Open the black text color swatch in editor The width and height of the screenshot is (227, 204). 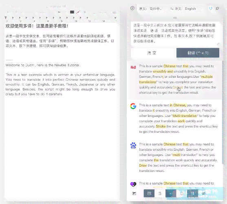(x=72, y=12)
